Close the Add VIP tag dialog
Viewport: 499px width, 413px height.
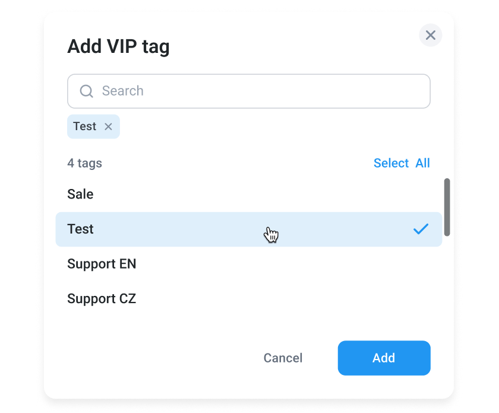tap(430, 35)
